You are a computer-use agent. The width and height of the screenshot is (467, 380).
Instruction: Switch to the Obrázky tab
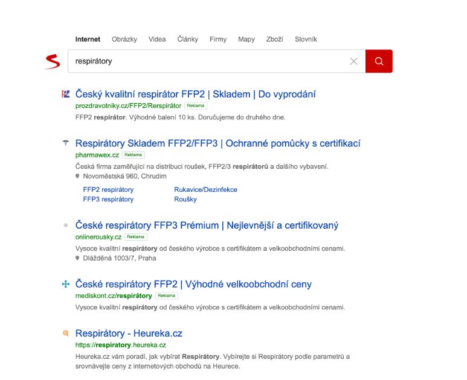124,39
